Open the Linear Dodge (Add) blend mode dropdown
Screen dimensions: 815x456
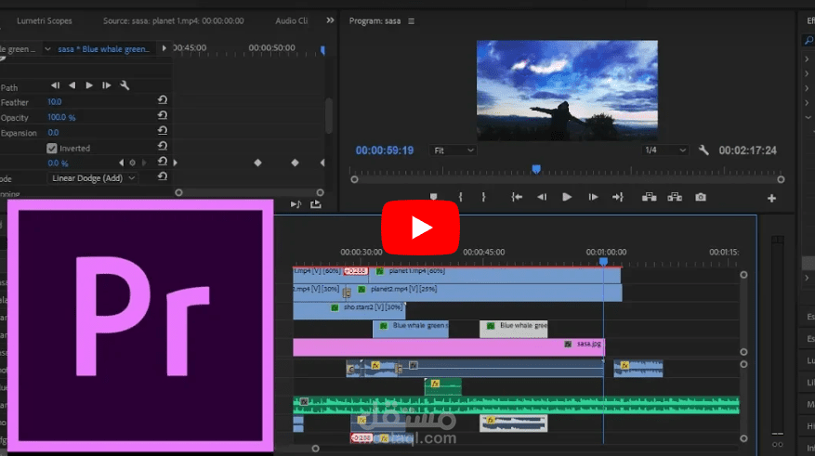click(92, 178)
